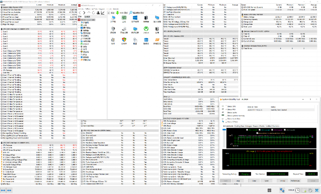The width and height of the screenshot is (321, 194).
Task: Switch to the Voltages tab
Action: click(248, 126)
